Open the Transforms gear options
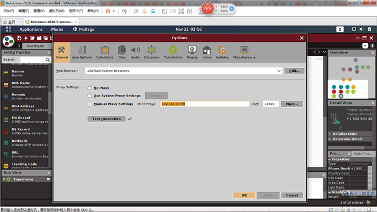Viewport: 377px width, 212px height. 173,52
